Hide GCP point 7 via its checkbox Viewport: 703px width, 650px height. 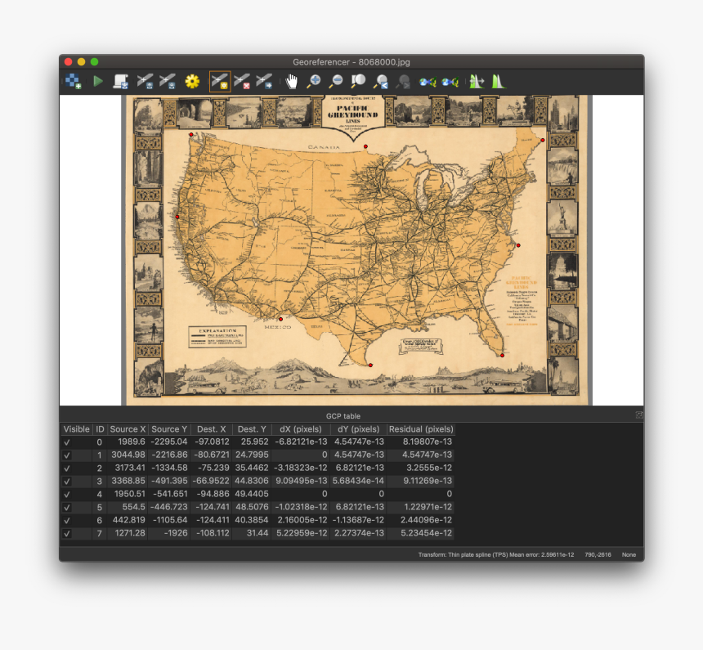tap(68, 532)
